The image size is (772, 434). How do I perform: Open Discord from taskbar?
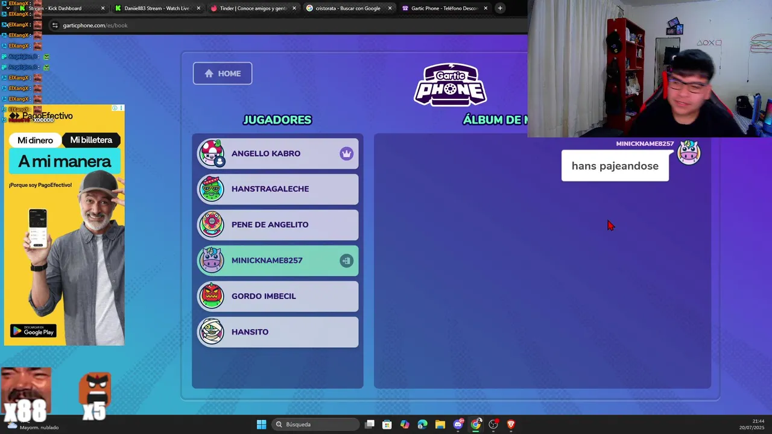[x=458, y=424]
